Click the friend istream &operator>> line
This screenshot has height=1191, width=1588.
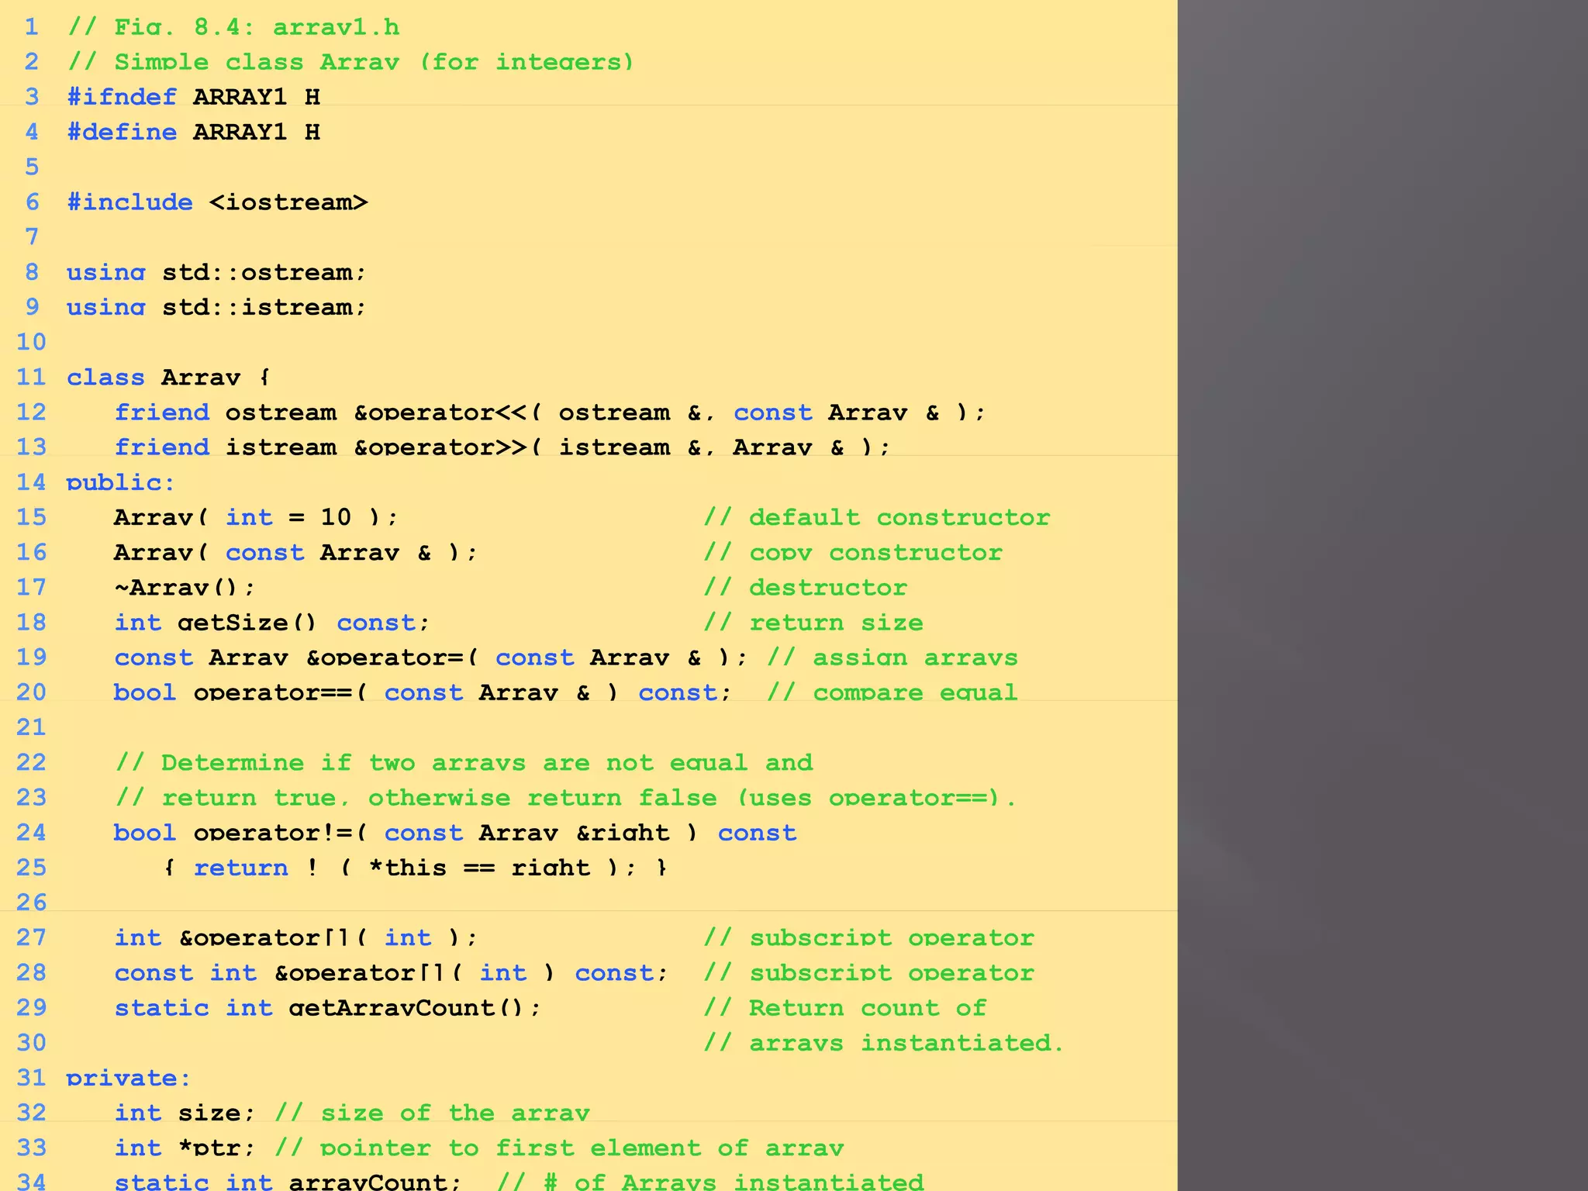(502, 447)
